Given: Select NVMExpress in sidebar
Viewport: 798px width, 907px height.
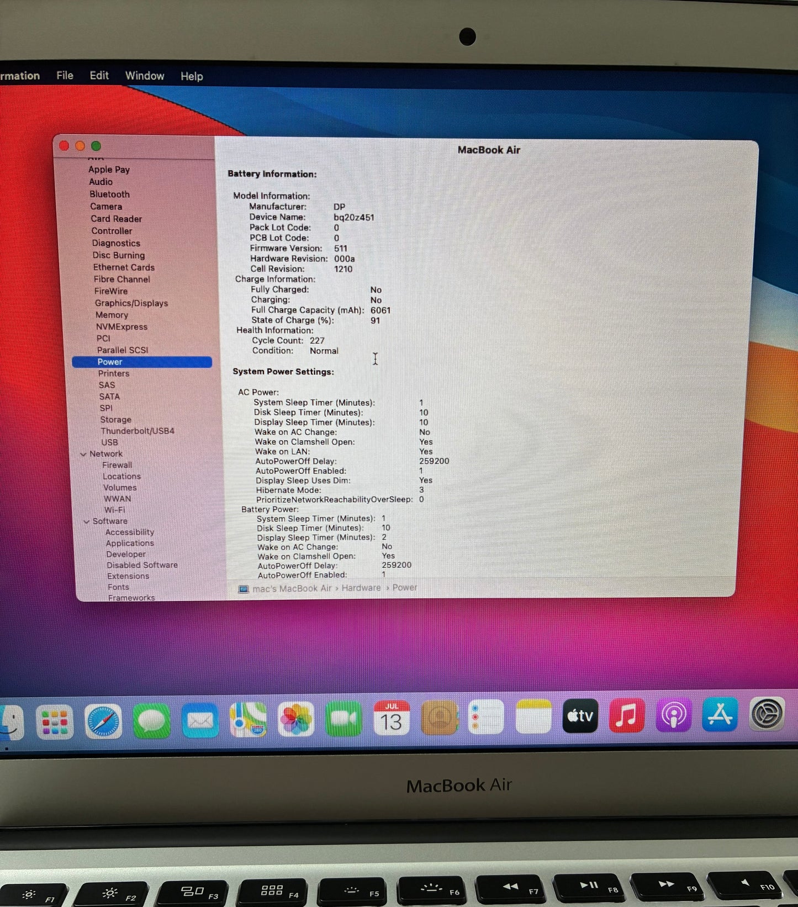Looking at the screenshot, I should pos(121,327).
